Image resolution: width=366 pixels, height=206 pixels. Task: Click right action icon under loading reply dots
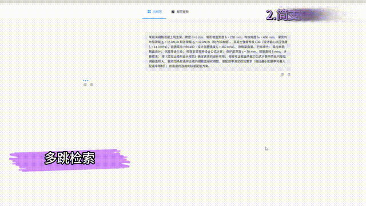(91, 85)
